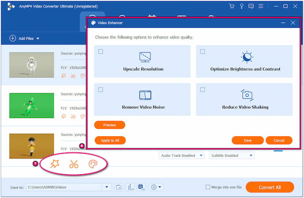This screenshot has height=198, width=304.
Task: Play the first video thumbnail
Action: [31, 65]
